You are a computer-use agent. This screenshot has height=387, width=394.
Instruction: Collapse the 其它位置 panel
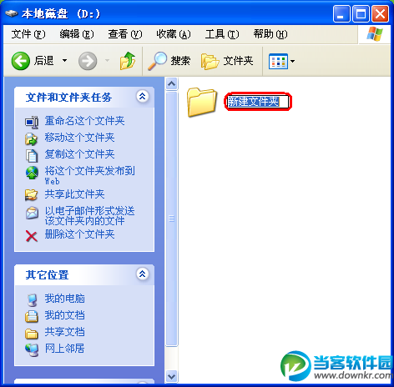tap(142, 274)
